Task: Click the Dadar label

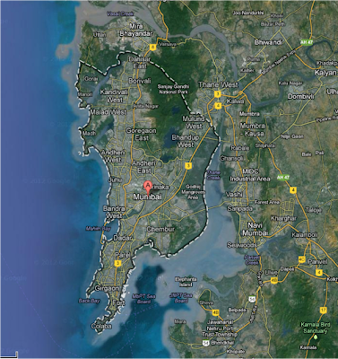Action: point(123,238)
